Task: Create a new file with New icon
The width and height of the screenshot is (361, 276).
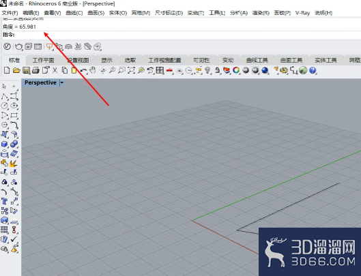Action: pos(7,70)
